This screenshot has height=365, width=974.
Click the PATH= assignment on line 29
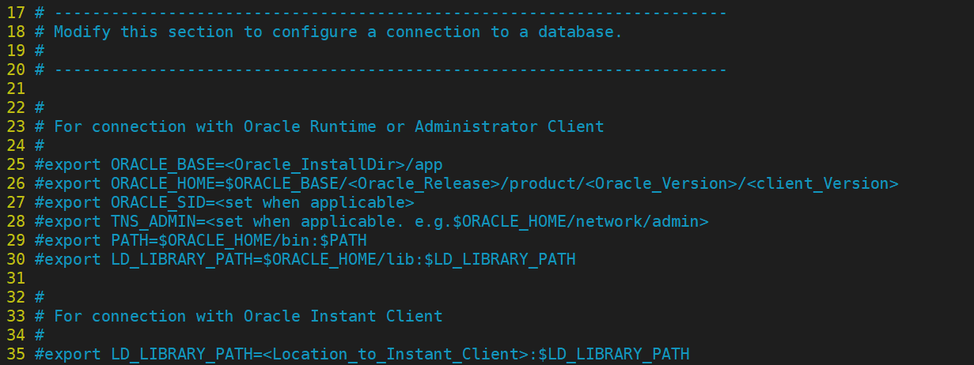(134, 240)
